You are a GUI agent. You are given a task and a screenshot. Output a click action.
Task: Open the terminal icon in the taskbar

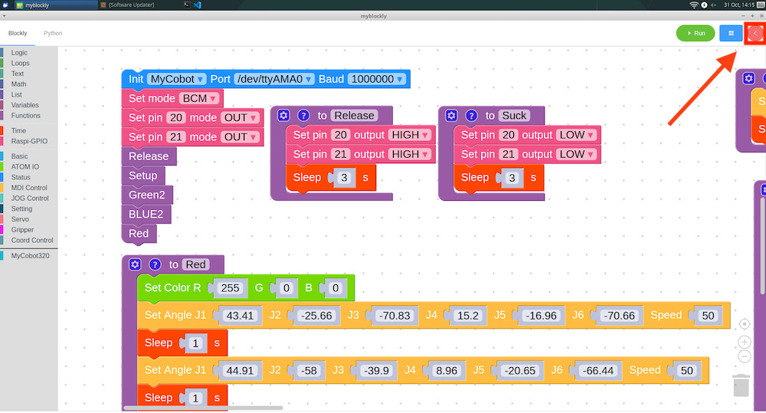coord(187,5)
